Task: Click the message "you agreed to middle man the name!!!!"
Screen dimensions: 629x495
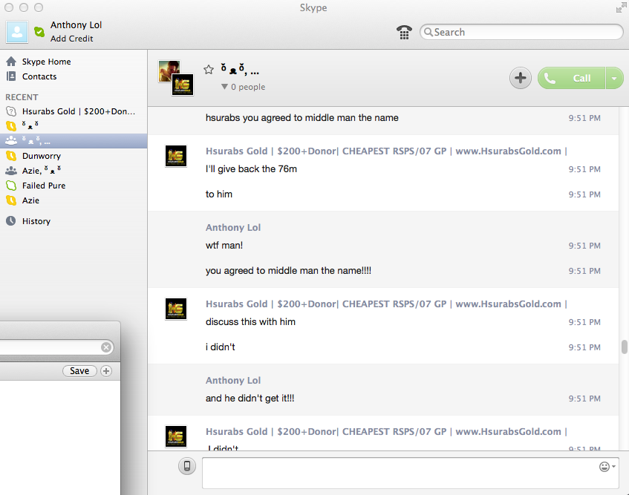Action: click(x=288, y=271)
